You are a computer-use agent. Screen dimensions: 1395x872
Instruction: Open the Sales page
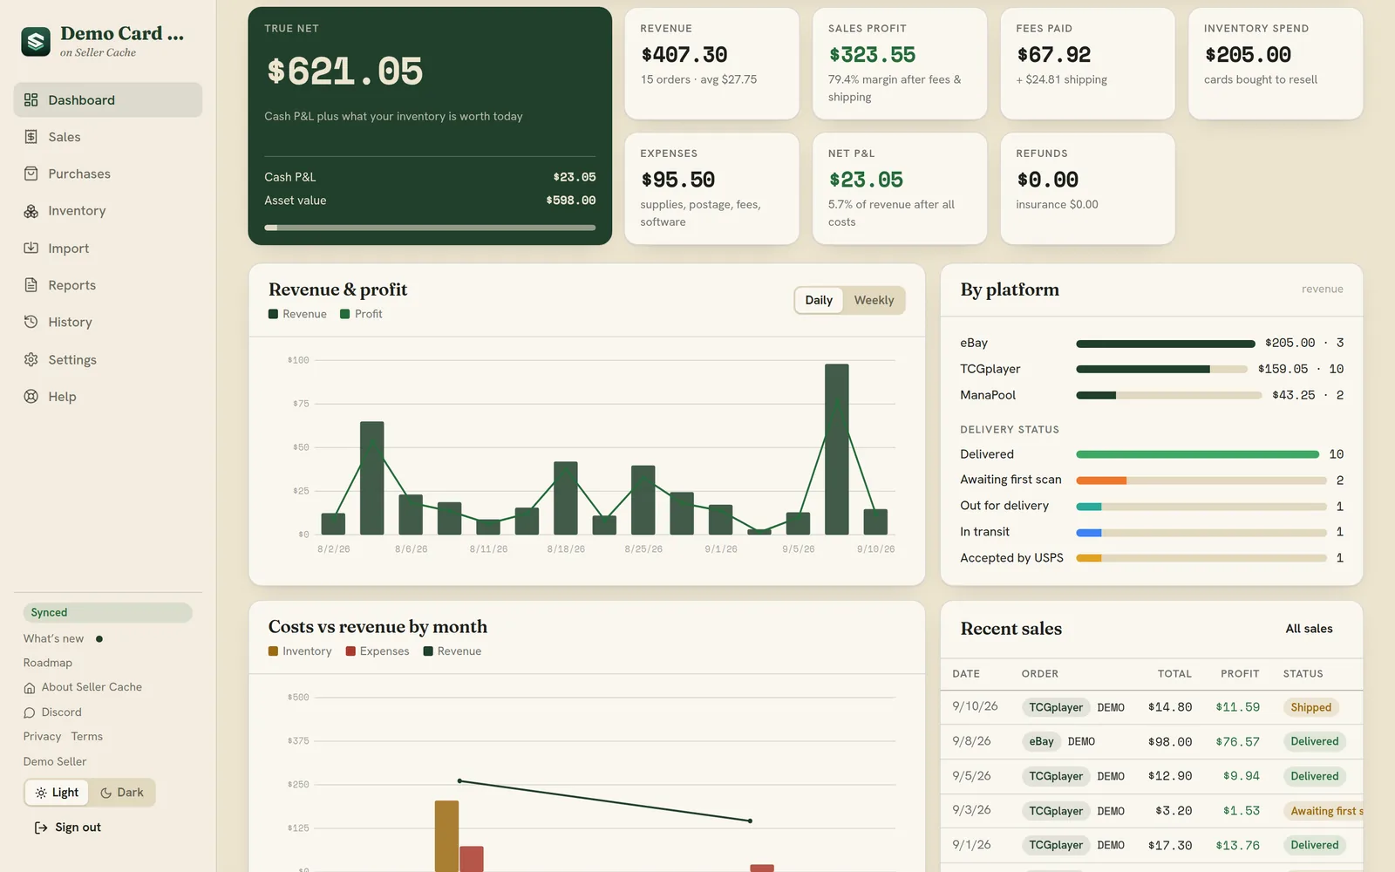click(x=108, y=137)
